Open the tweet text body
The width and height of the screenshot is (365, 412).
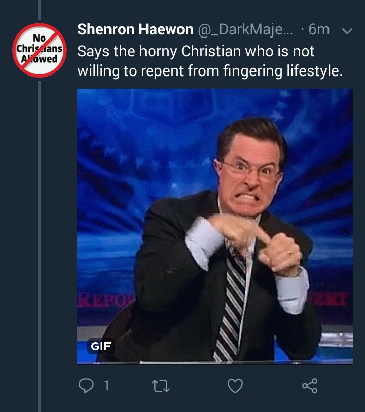tap(210, 61)
